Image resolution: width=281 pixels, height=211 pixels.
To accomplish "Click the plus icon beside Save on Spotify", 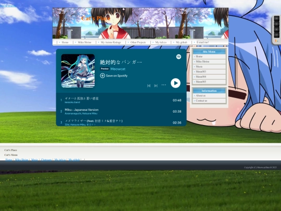I will tap(103, 76).
